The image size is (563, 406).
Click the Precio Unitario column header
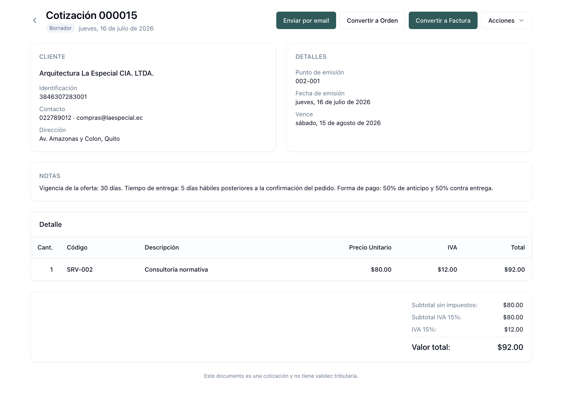click(370, 247)
